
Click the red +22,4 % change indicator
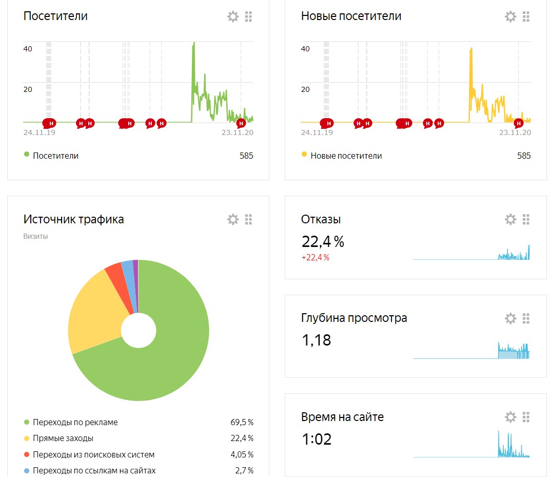[316, 258]
